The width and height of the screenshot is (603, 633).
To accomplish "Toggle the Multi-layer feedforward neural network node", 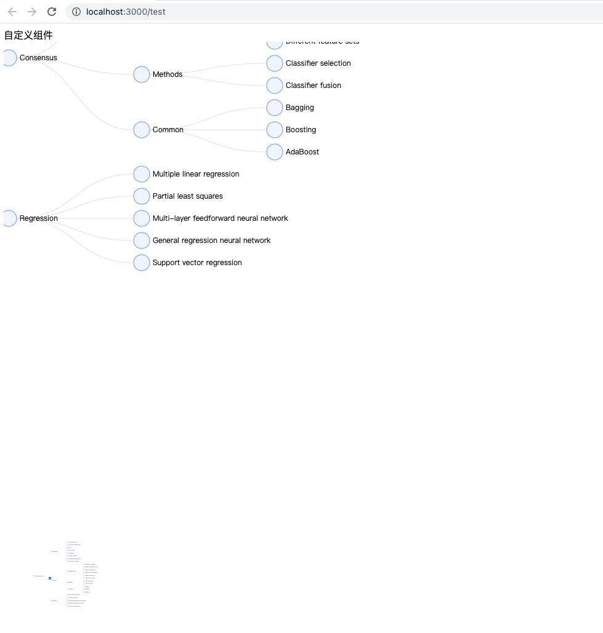I will [x=141, y=218].
